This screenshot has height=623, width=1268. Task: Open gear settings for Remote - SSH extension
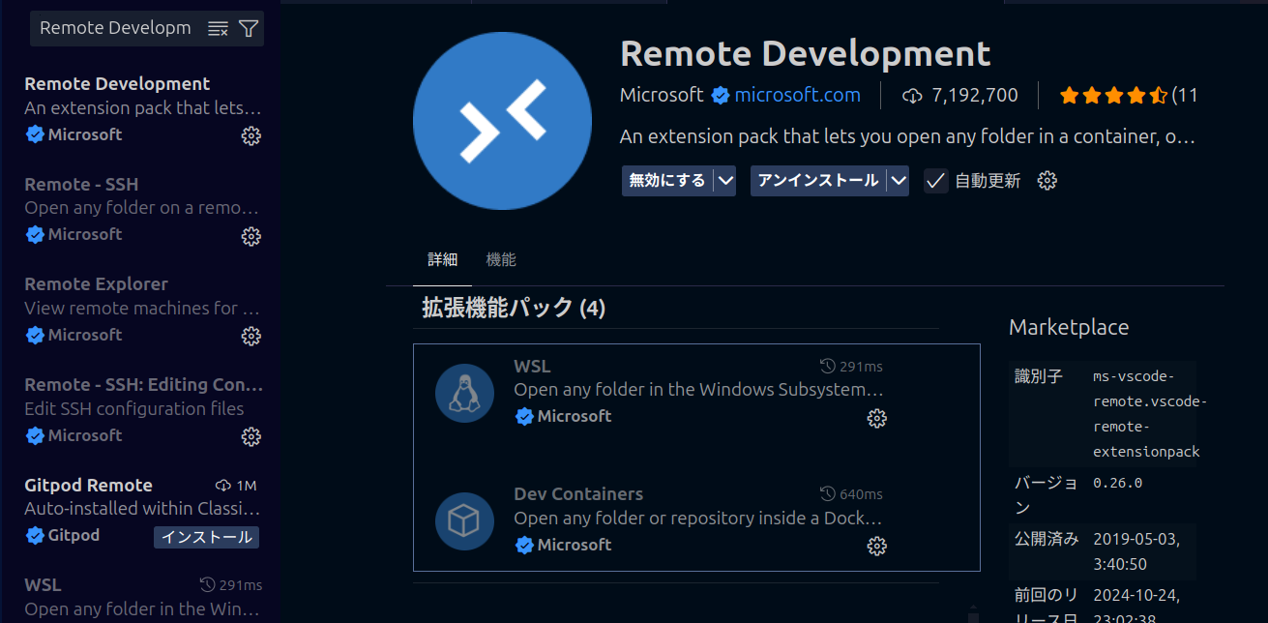tap(251, 236)
